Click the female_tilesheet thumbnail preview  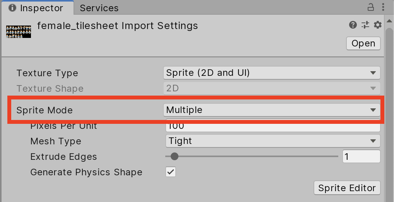pos(19,31)
